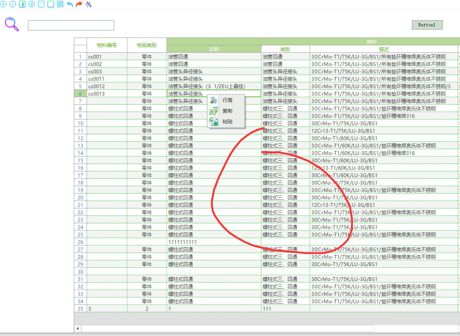This screenshot has width=460, height=336.
Task: Select the 物料编号 column header
Action: pos(107,45)
